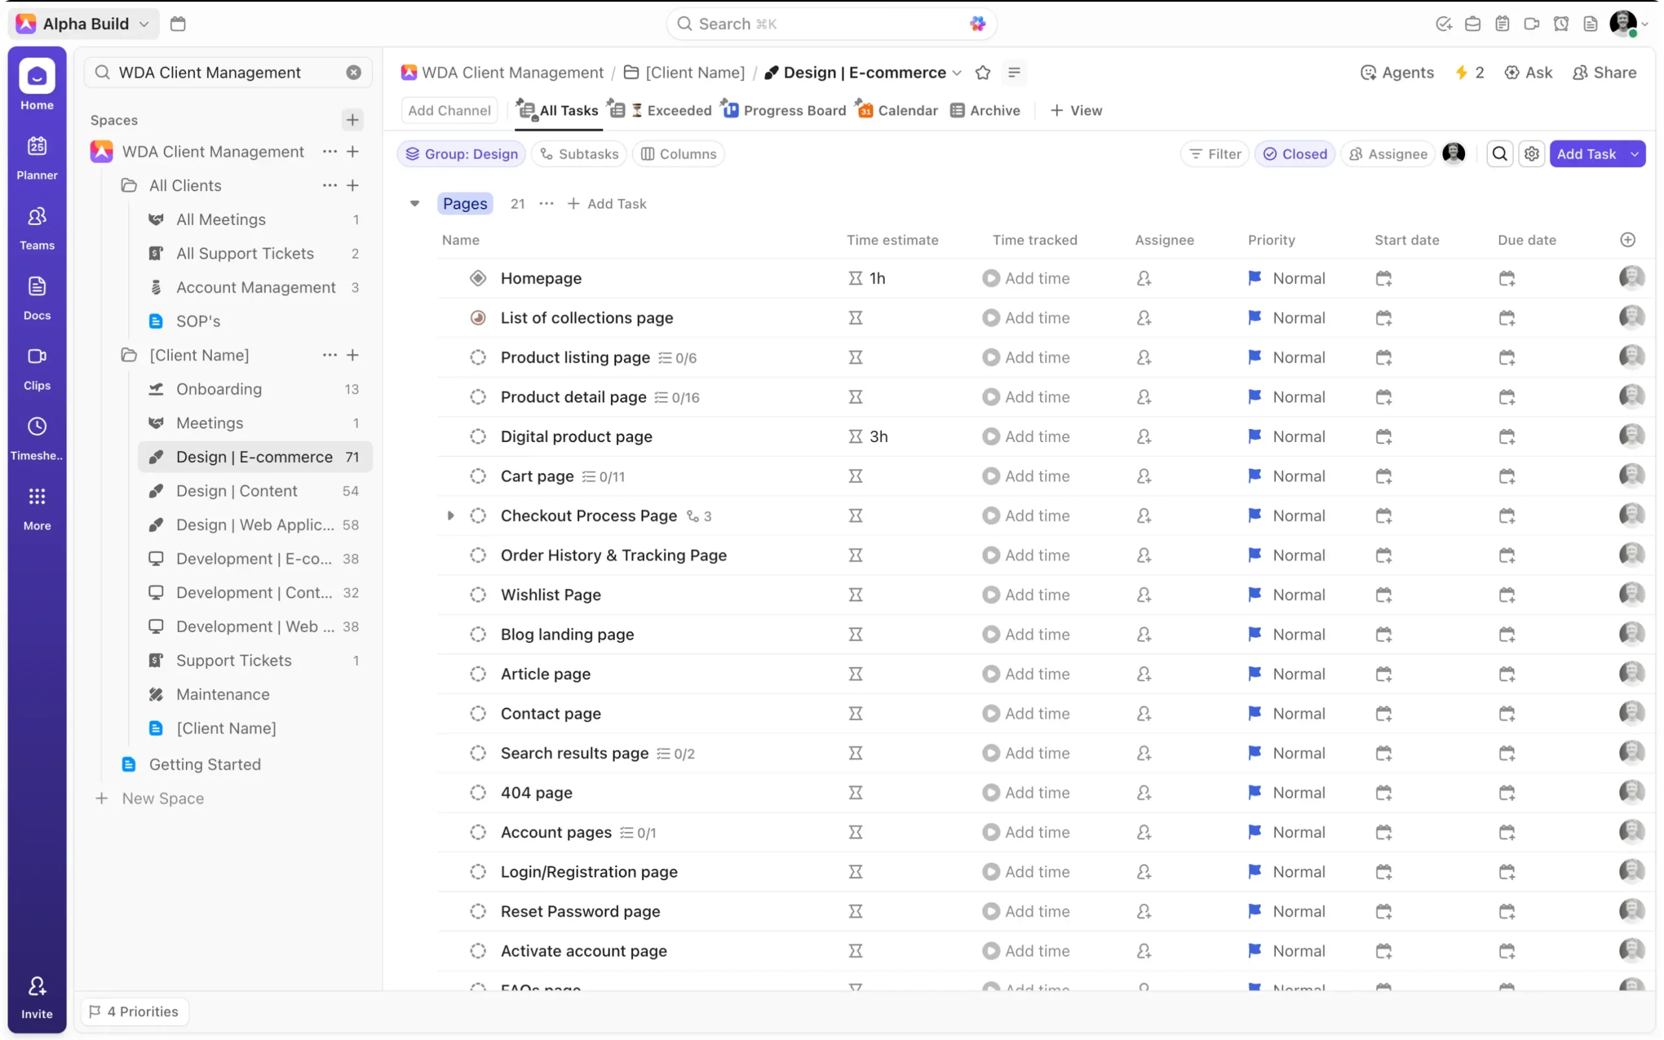Click the AI sparkle icon in search bar
The image size is (1664, 1040).
977,23
